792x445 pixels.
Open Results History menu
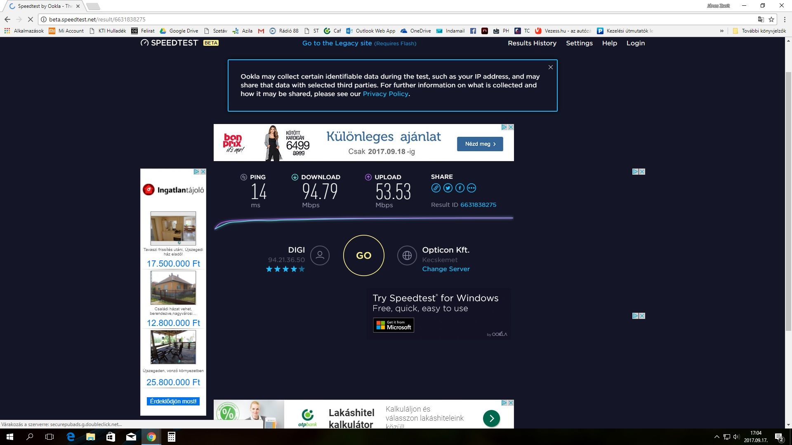(532, 43)
